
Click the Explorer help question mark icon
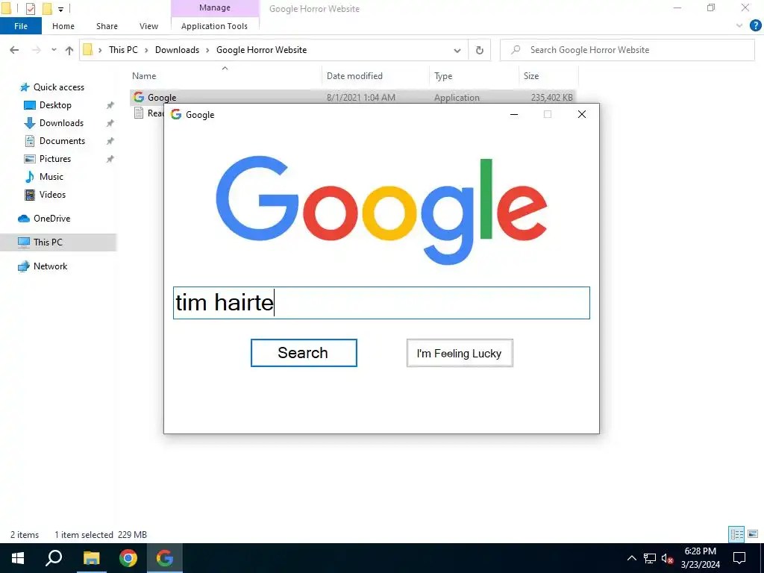[755, 26]
